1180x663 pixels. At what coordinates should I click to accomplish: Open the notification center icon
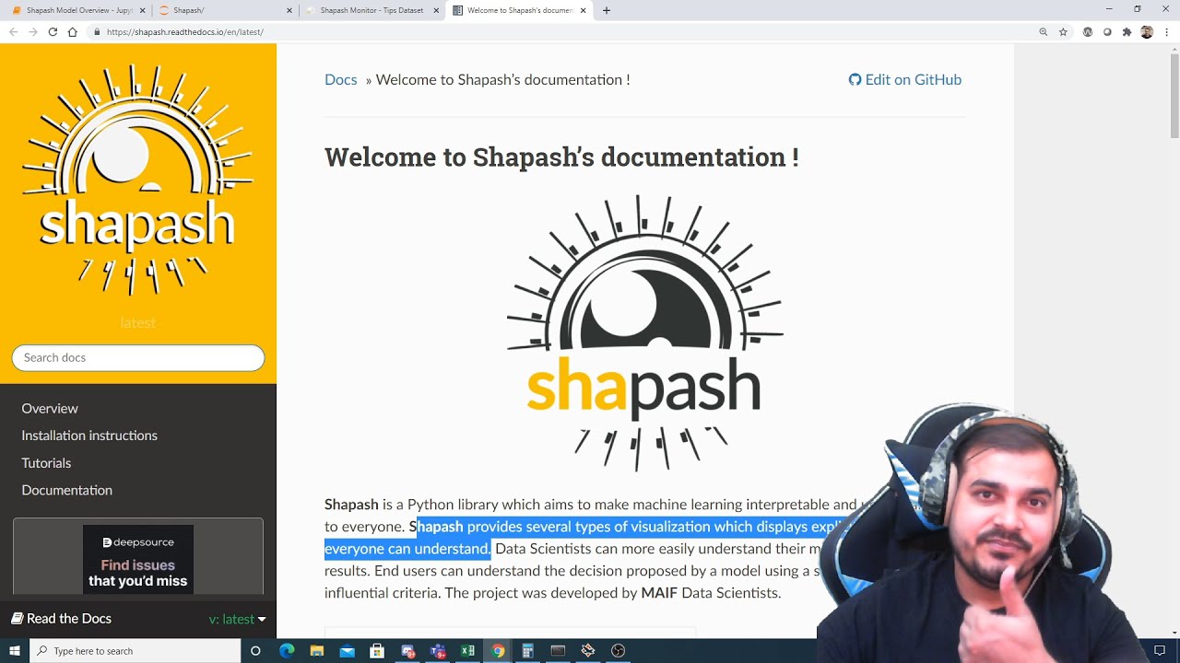tap(1160, 651)
